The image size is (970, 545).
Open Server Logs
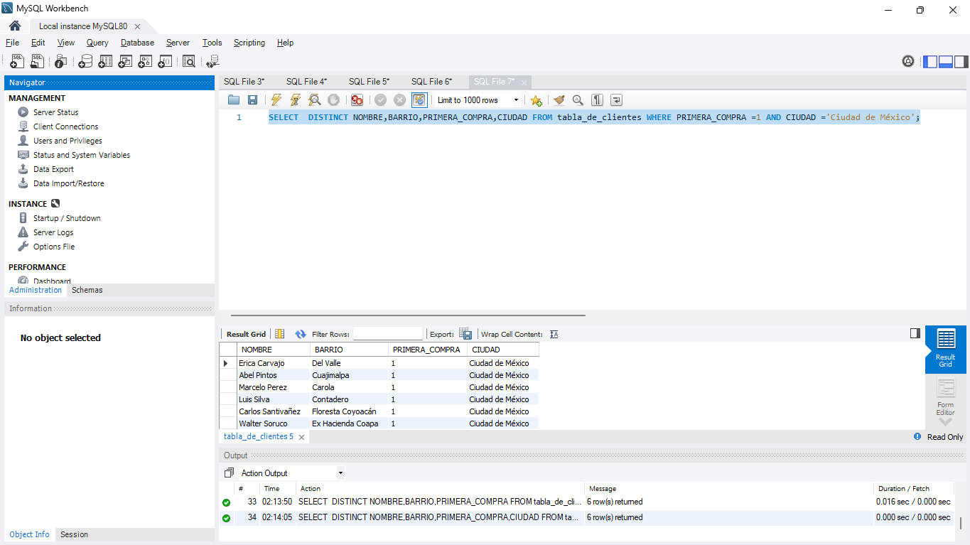point(53,232)
